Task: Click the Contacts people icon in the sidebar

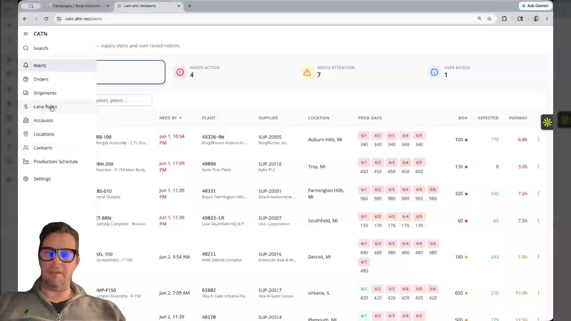Action: [26, 148]
